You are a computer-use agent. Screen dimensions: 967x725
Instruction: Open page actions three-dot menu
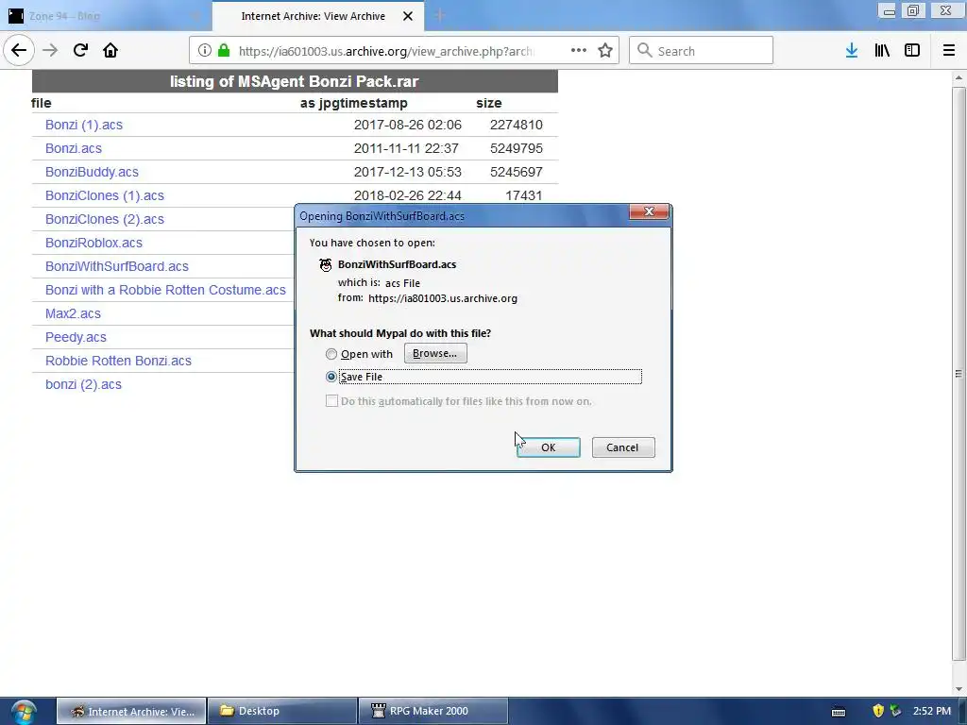[x=579, y=51]
